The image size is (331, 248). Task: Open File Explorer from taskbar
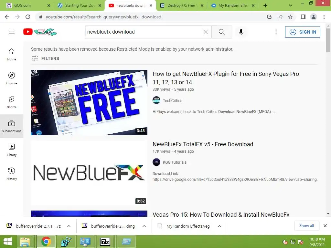tap(25, 242)
